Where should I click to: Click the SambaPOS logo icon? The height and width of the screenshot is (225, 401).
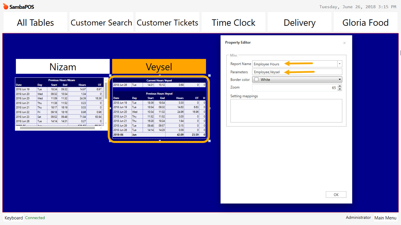(5, 6)
